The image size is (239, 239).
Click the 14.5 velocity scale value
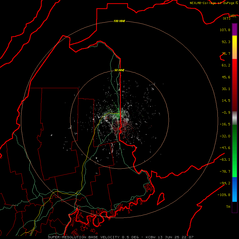[226, 101]
